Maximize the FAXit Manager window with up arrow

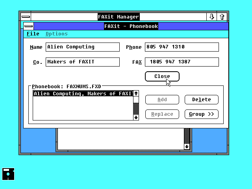tap(222, 17)
